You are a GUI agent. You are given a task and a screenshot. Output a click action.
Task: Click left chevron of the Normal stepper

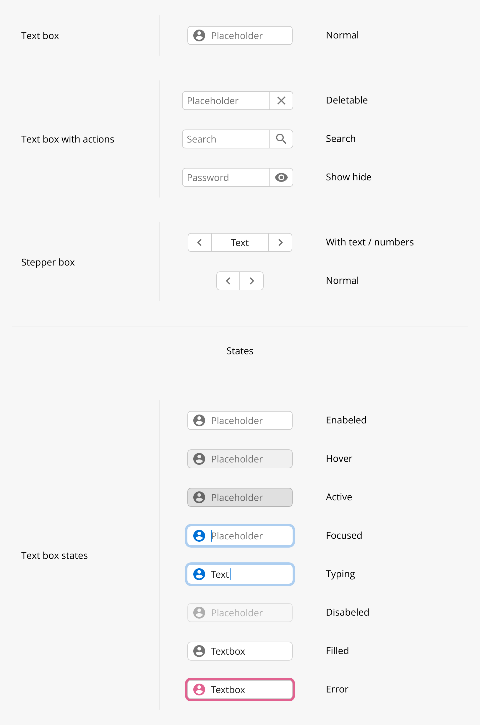228,281
